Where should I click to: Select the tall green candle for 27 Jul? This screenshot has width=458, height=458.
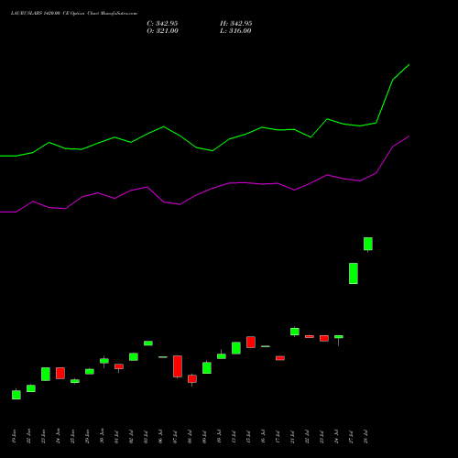[354, 273]
